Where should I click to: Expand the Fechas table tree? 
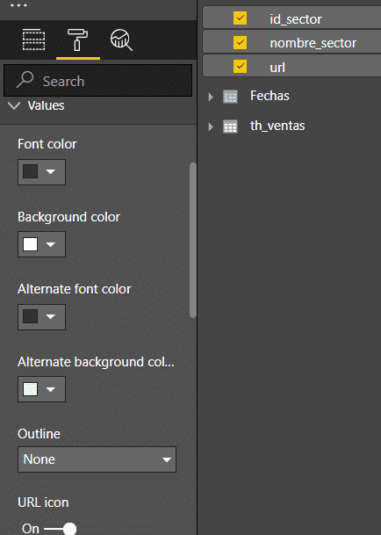point(211,97)
